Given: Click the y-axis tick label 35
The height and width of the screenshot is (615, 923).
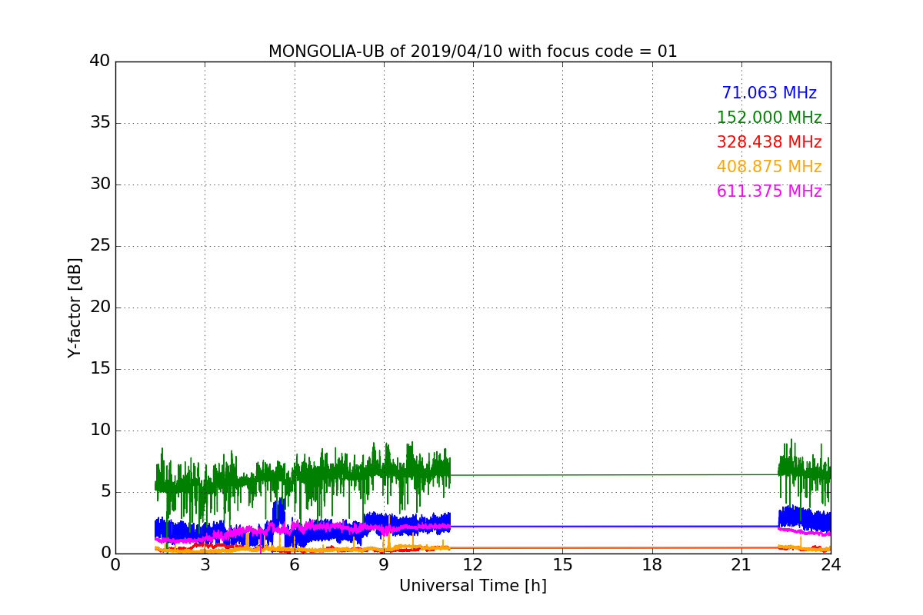Looking at the screenshot, I should [x=100, y=123].
